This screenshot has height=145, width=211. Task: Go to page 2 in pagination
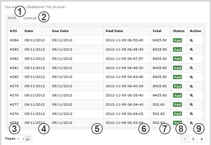[x=193, y=139]
